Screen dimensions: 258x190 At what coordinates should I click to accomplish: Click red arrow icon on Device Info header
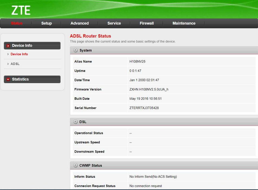(8, 46)
